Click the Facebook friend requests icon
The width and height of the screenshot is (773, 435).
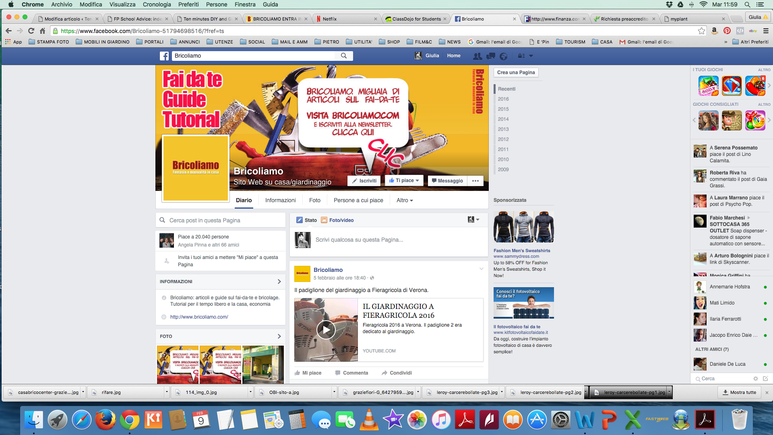tap(477, 56)
